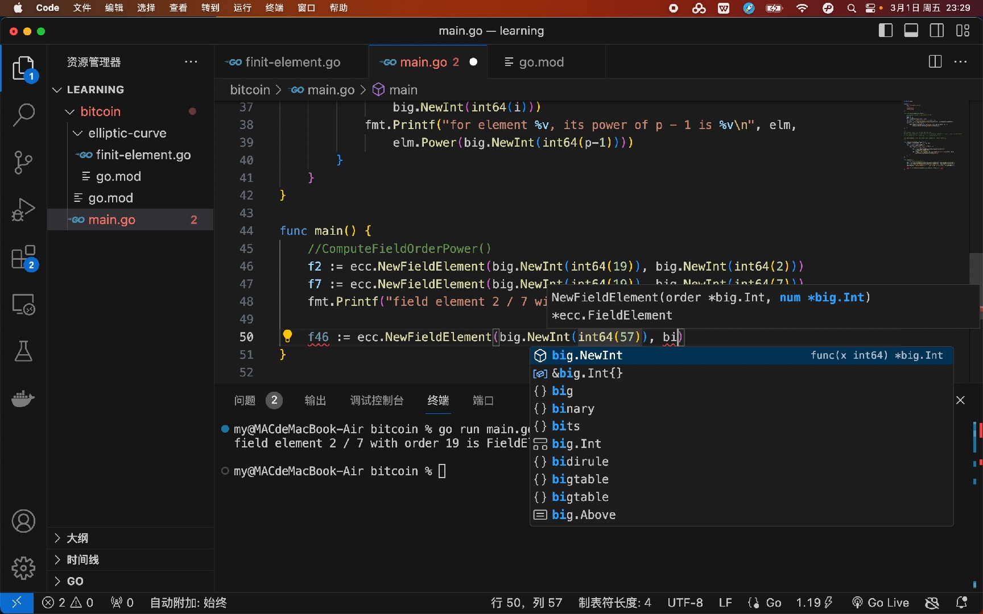The height and width of the screenshot is (614, 983).
Task: Open Run and Debug view
Action: pyautogui.click(x=23, y=209)
